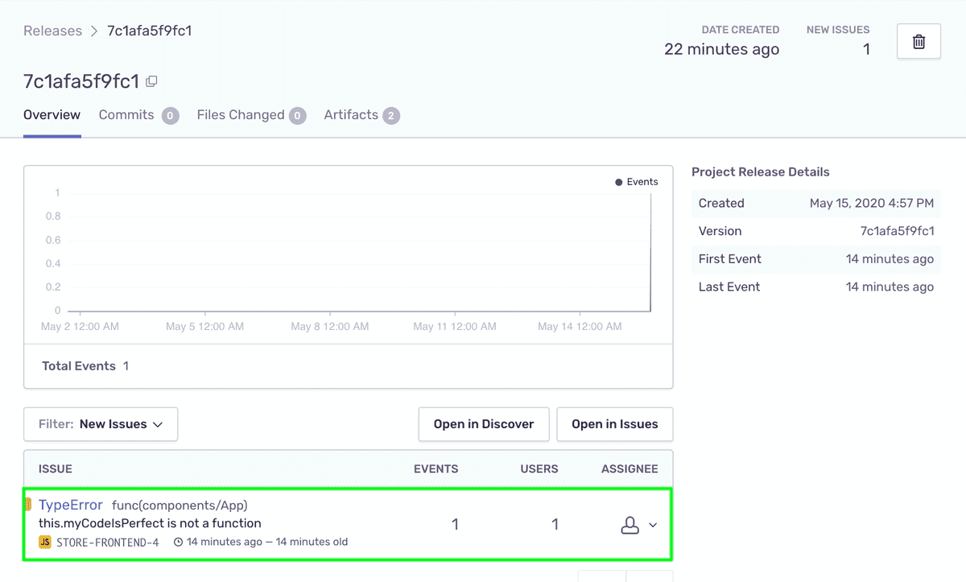This screenshot has width=966, height=582.
Task: Click Date Created '22 minutes ago'
Action: (x=722, y=49)
